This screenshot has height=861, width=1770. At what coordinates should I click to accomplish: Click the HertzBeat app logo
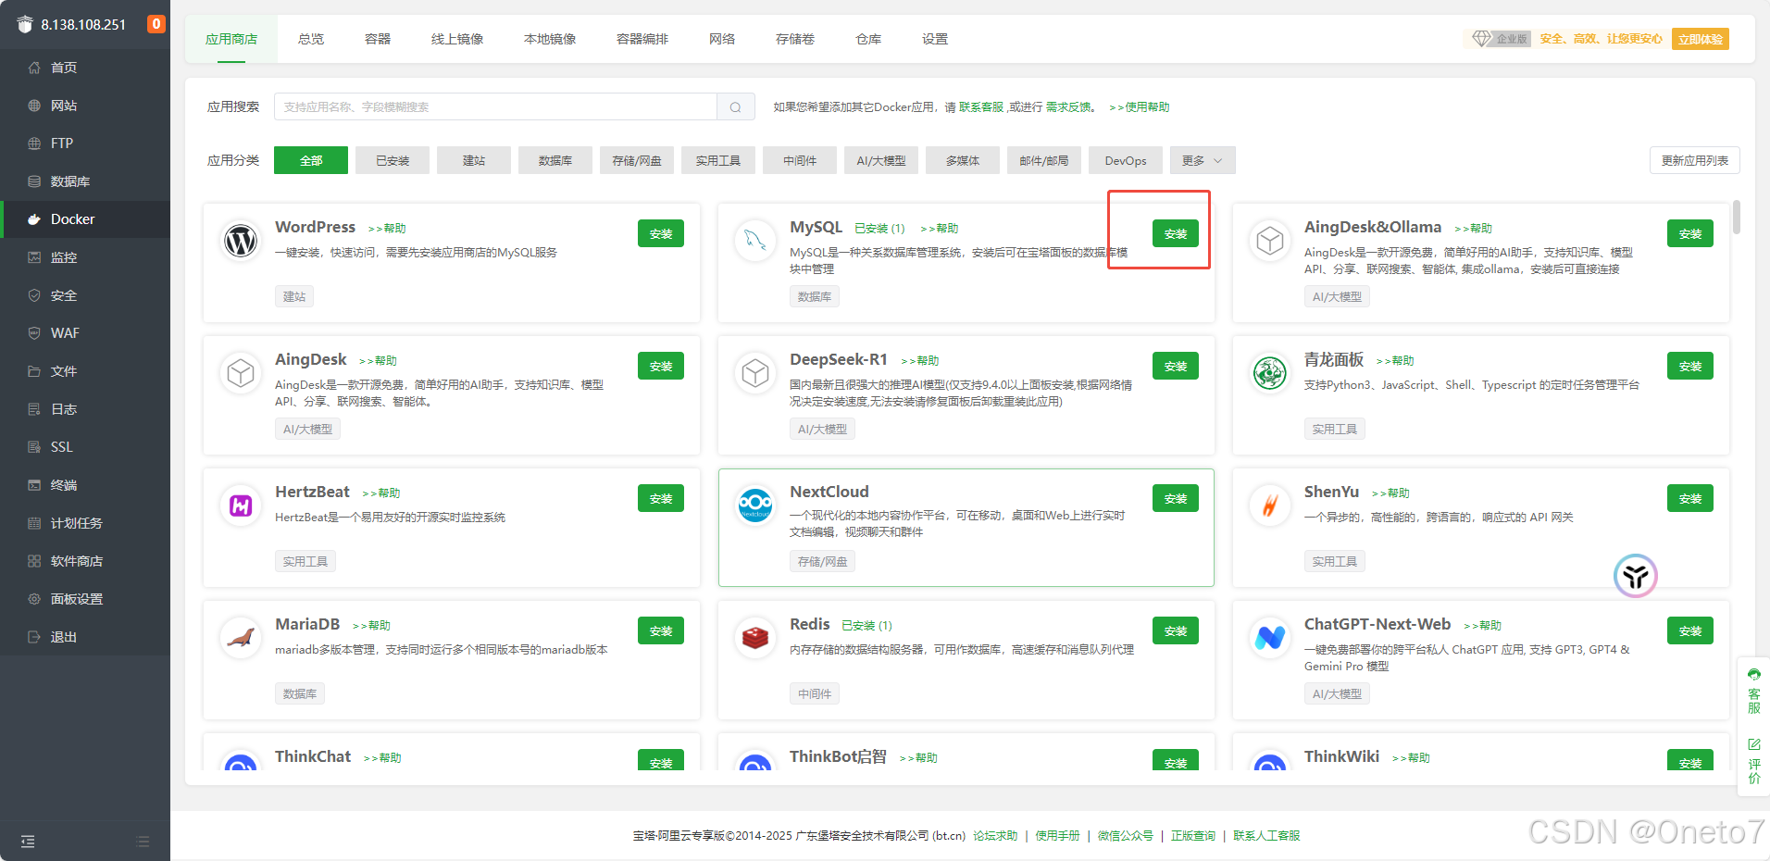point(241,505)
